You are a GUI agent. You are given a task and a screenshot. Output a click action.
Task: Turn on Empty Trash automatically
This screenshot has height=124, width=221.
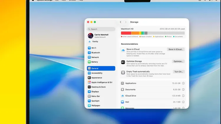tap(179, 72)
